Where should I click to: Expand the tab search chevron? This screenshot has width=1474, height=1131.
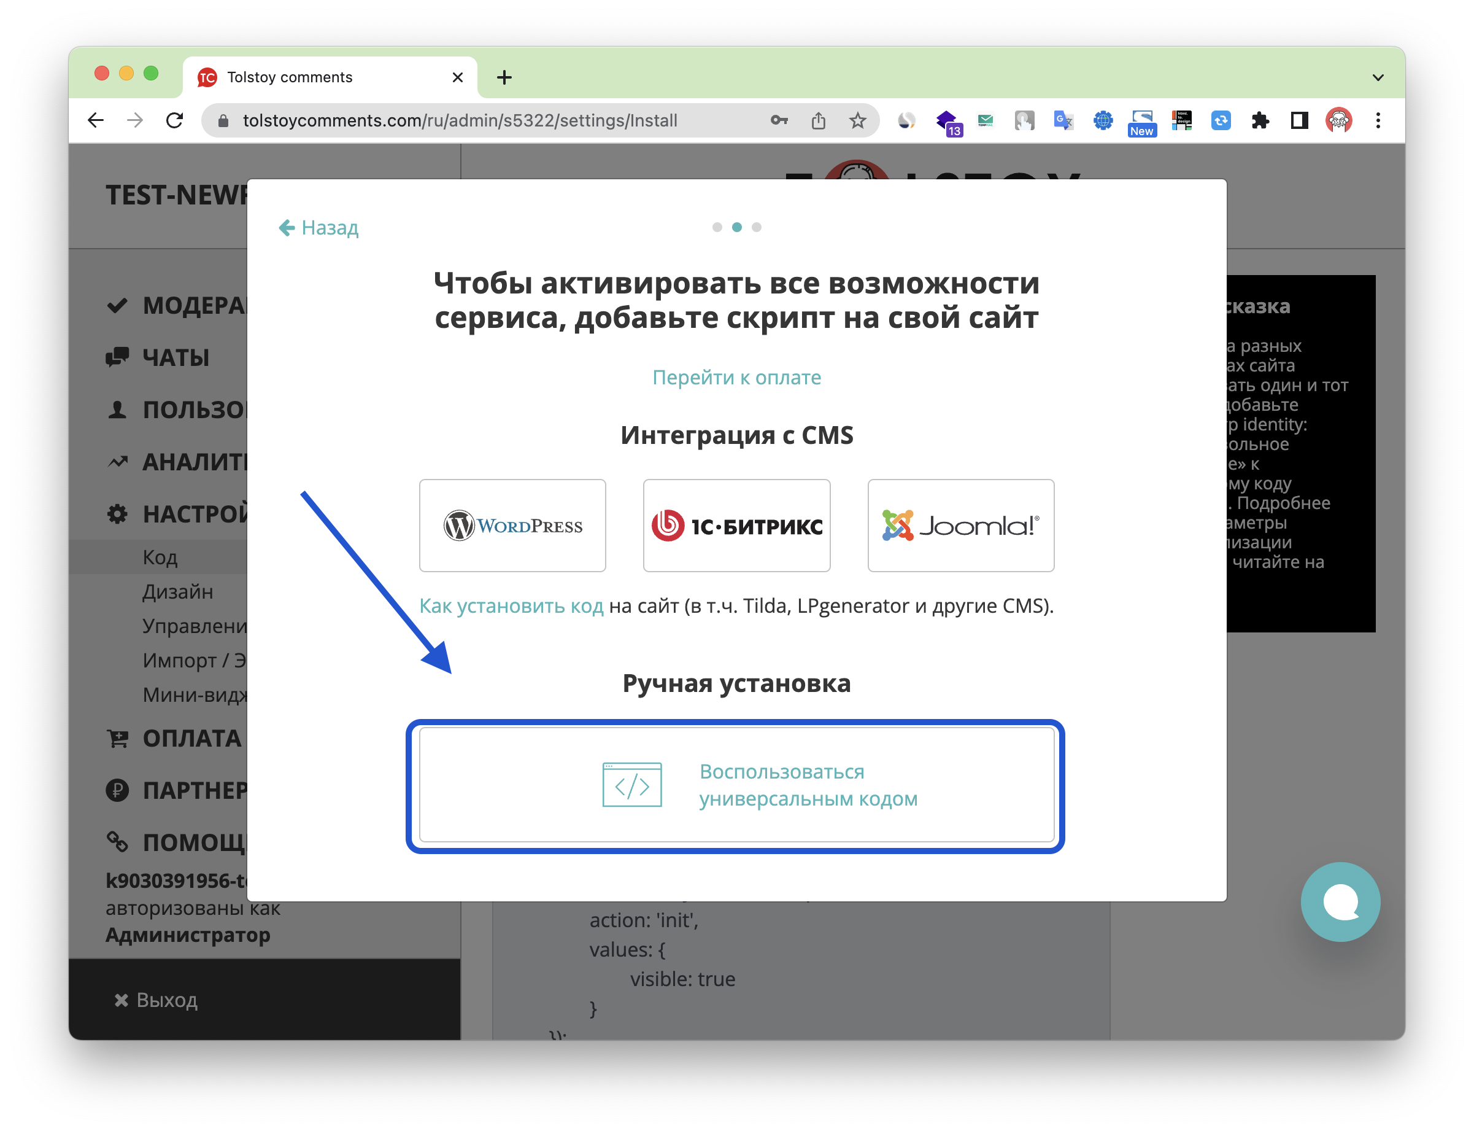(1378, 77)
